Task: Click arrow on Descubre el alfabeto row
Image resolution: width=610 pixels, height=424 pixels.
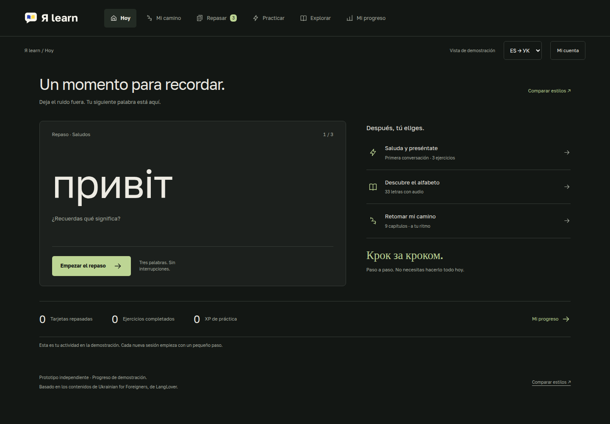Action: pos(567,187)
